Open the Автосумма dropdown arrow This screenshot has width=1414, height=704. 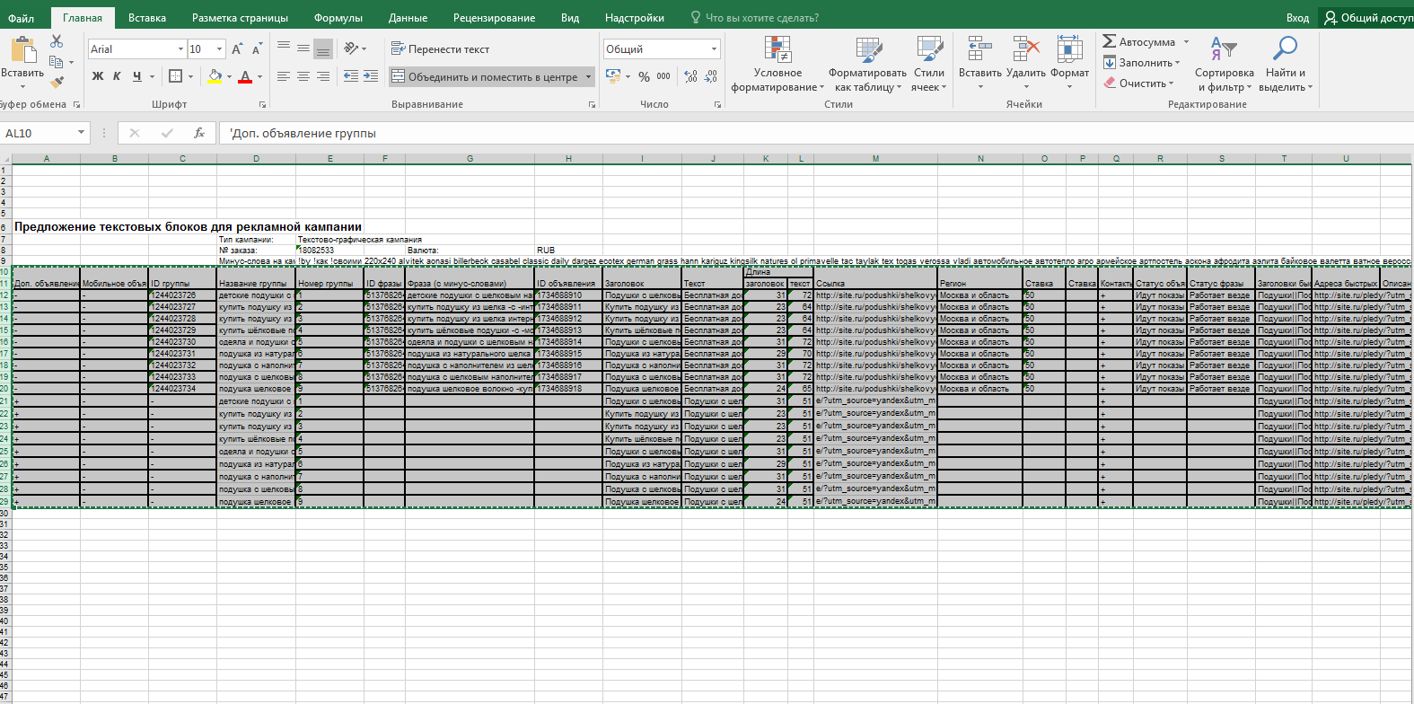click(1186, 42)
